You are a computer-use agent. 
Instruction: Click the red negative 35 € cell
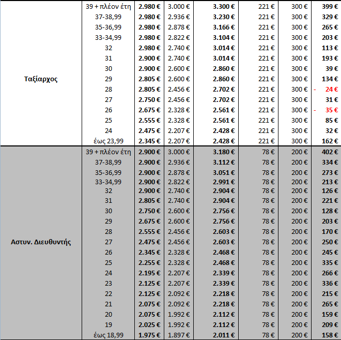(x=327, y=110)
